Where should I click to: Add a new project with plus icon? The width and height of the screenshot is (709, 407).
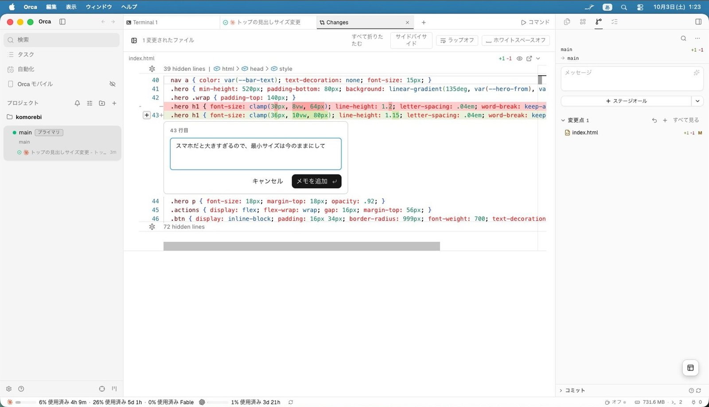point(114,103)
